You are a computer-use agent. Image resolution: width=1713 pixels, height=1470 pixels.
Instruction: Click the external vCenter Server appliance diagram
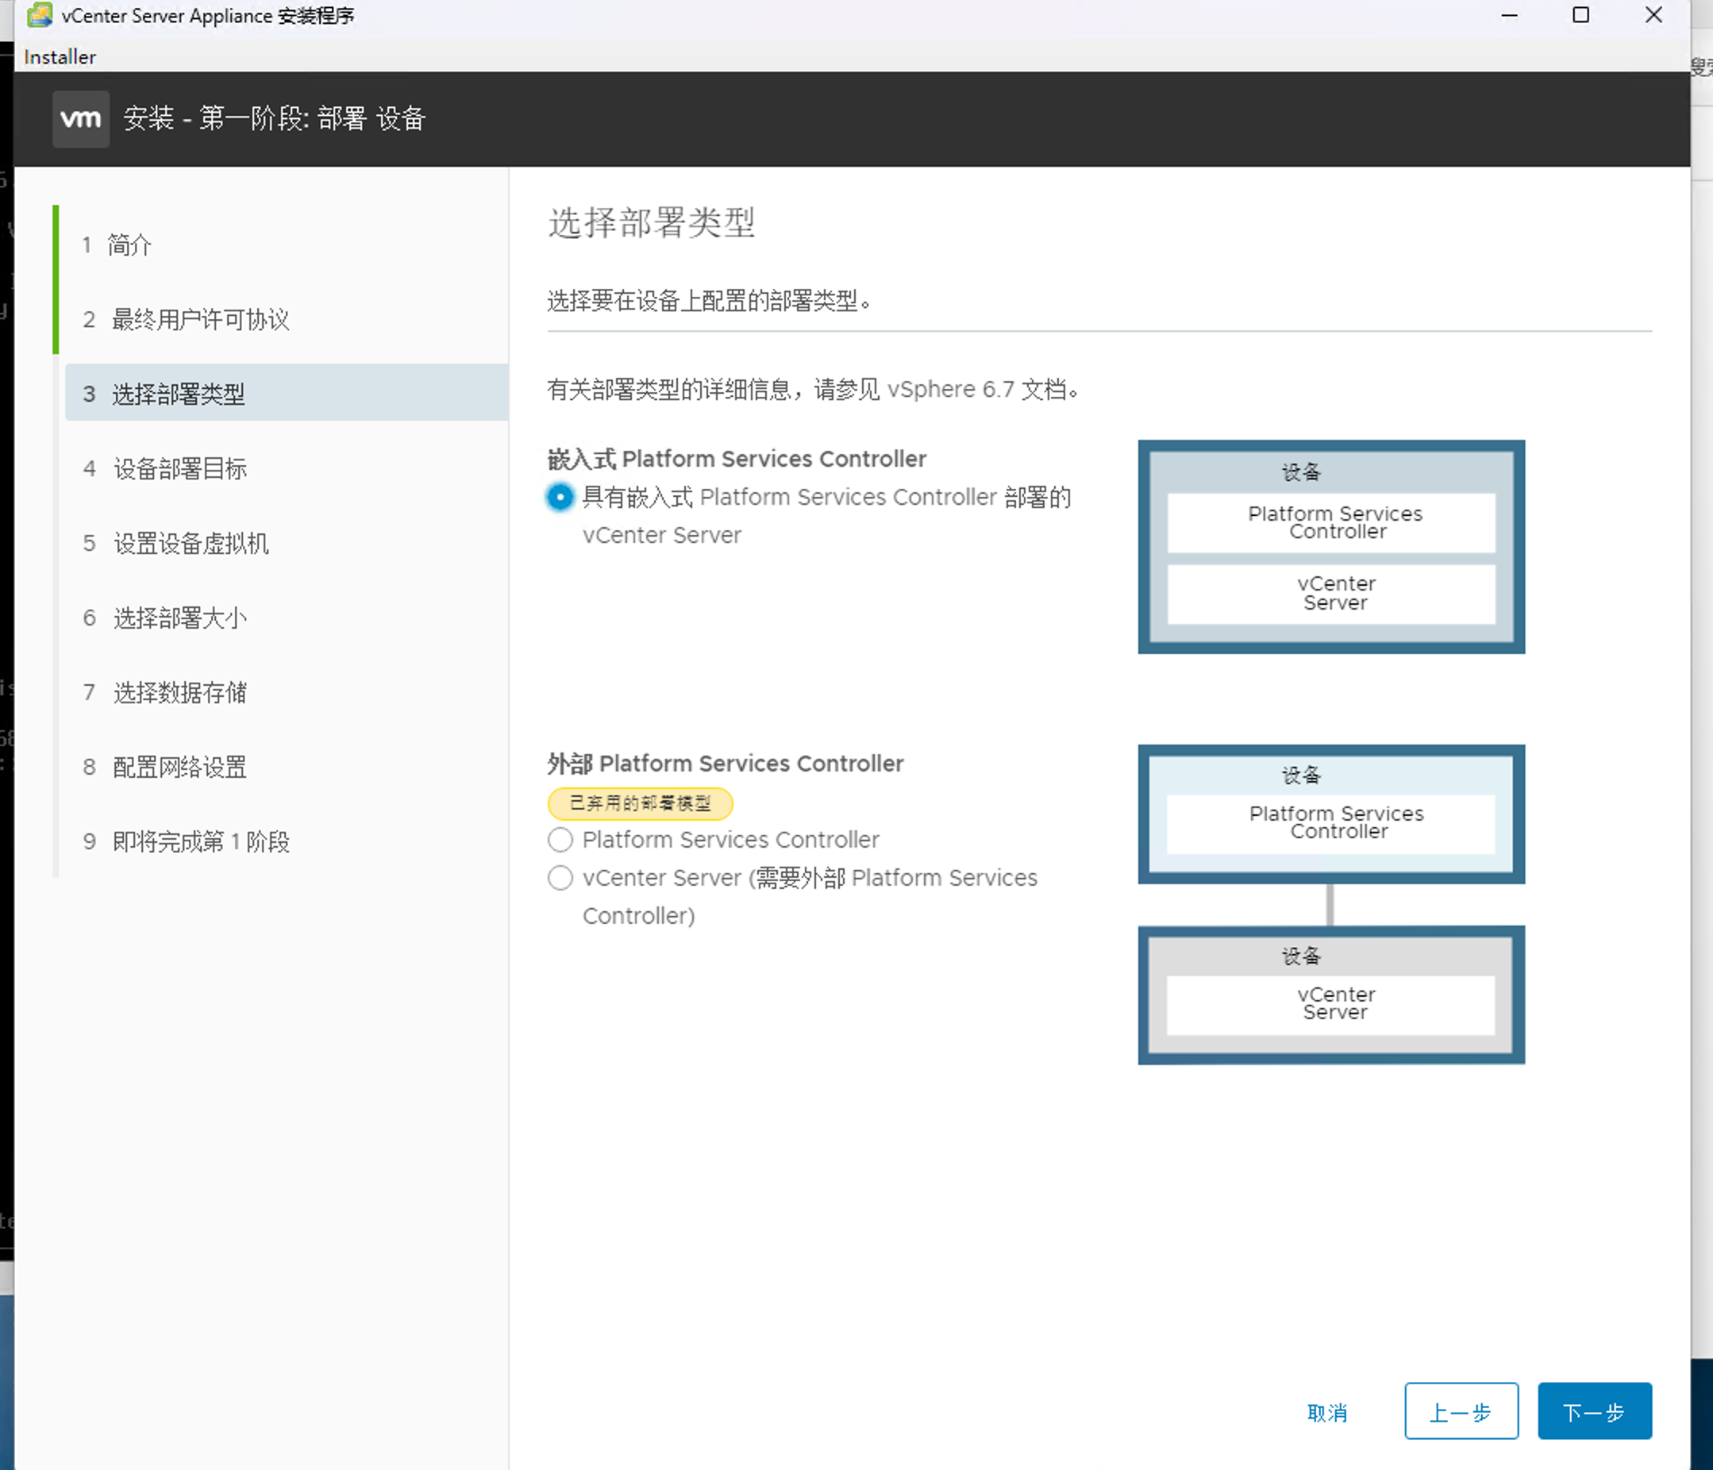click(x=1331, y=995)
